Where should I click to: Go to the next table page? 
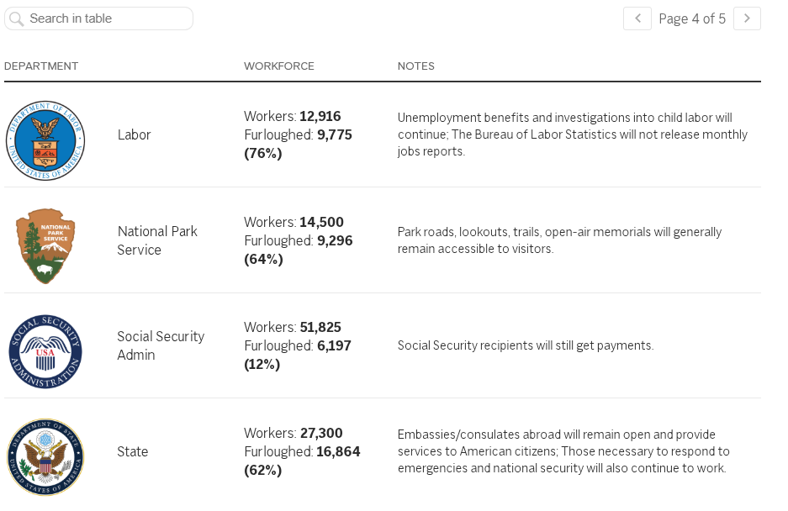click(747, 18)
